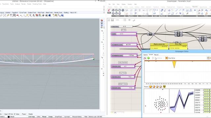Toggle third Display sphere in Galapagos
This screenshot has height=118, width=211.
pos(157,87)
